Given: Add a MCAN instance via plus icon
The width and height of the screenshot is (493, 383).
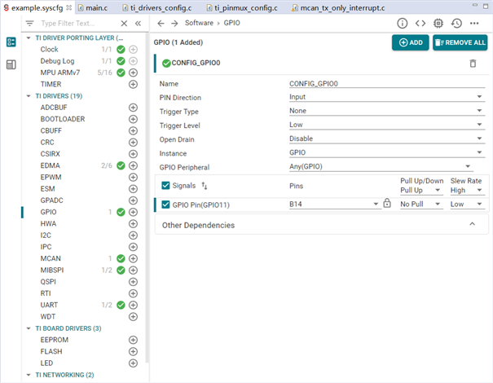Looking at the screenshot, I should coord(133,259).
